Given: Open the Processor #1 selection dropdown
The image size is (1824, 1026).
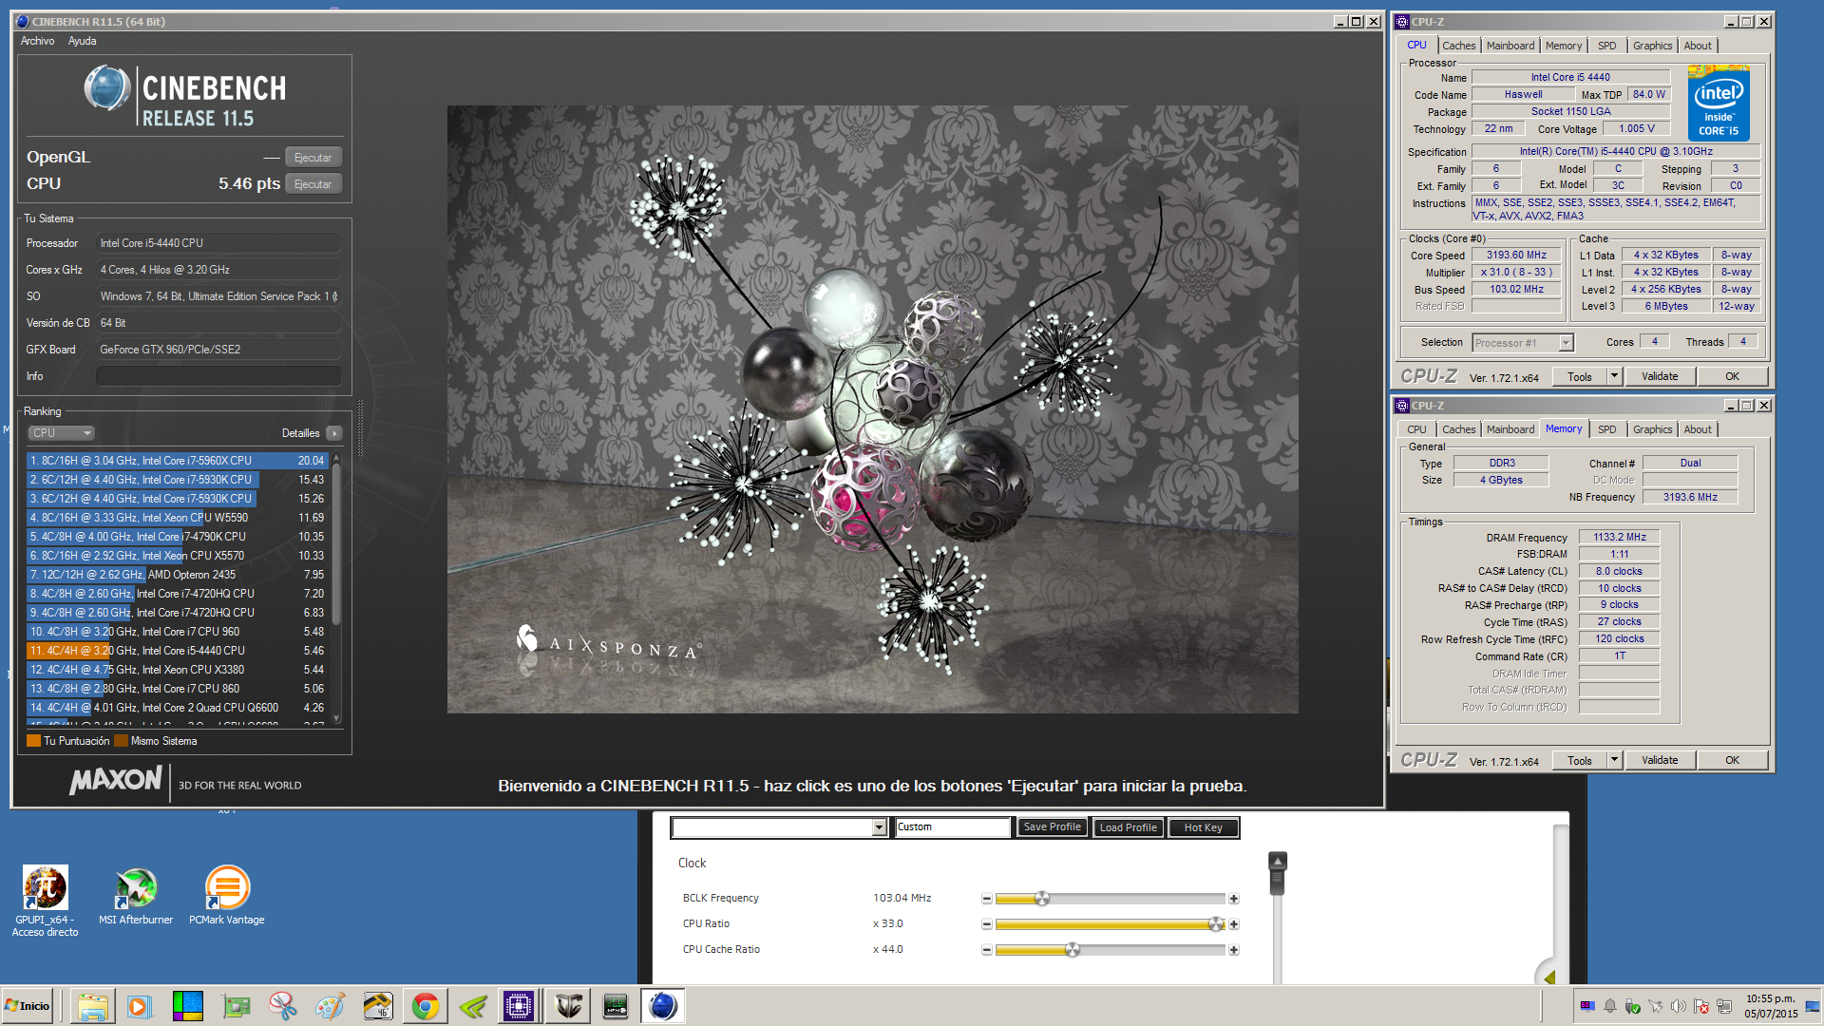Looking at the screenshot, I should tap(1522, 343).
